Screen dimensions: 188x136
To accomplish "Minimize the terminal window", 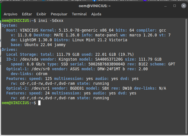I will 165,6.
